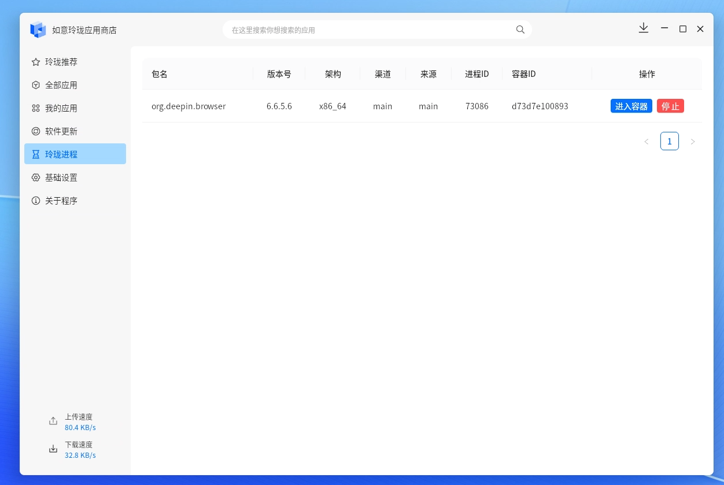This screenshot has height=485, width=724.
Task: Click 进入容器 for org.deepin.browser
Action: pyautogui.click(x=631, y=106)
